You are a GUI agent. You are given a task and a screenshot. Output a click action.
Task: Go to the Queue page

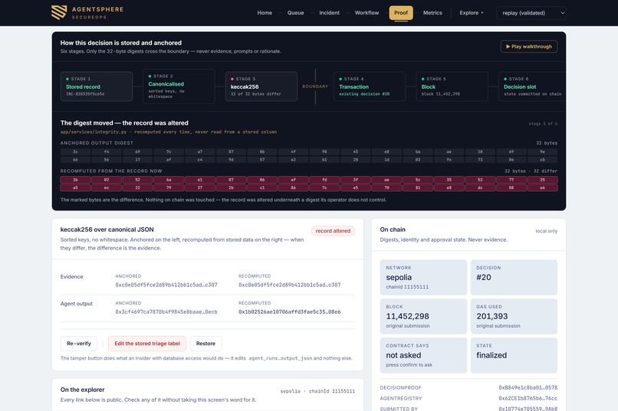(296, 13)
